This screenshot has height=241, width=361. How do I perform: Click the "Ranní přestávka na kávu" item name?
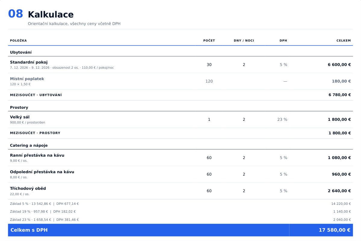point(37,155)
